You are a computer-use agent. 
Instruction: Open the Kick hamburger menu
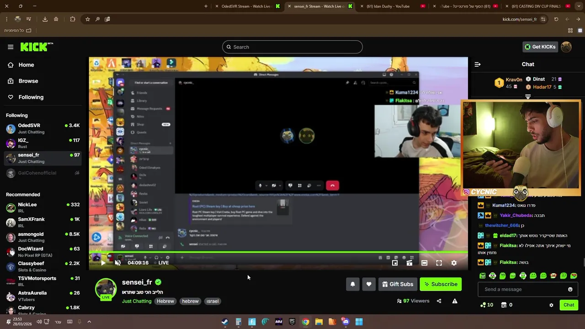[11, 47]
